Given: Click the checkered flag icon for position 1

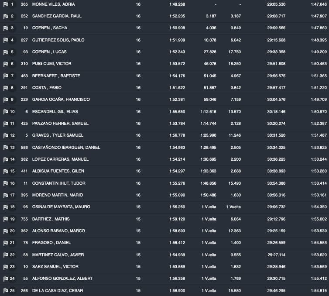Looking at the screenshot, I should click(6, 4).
